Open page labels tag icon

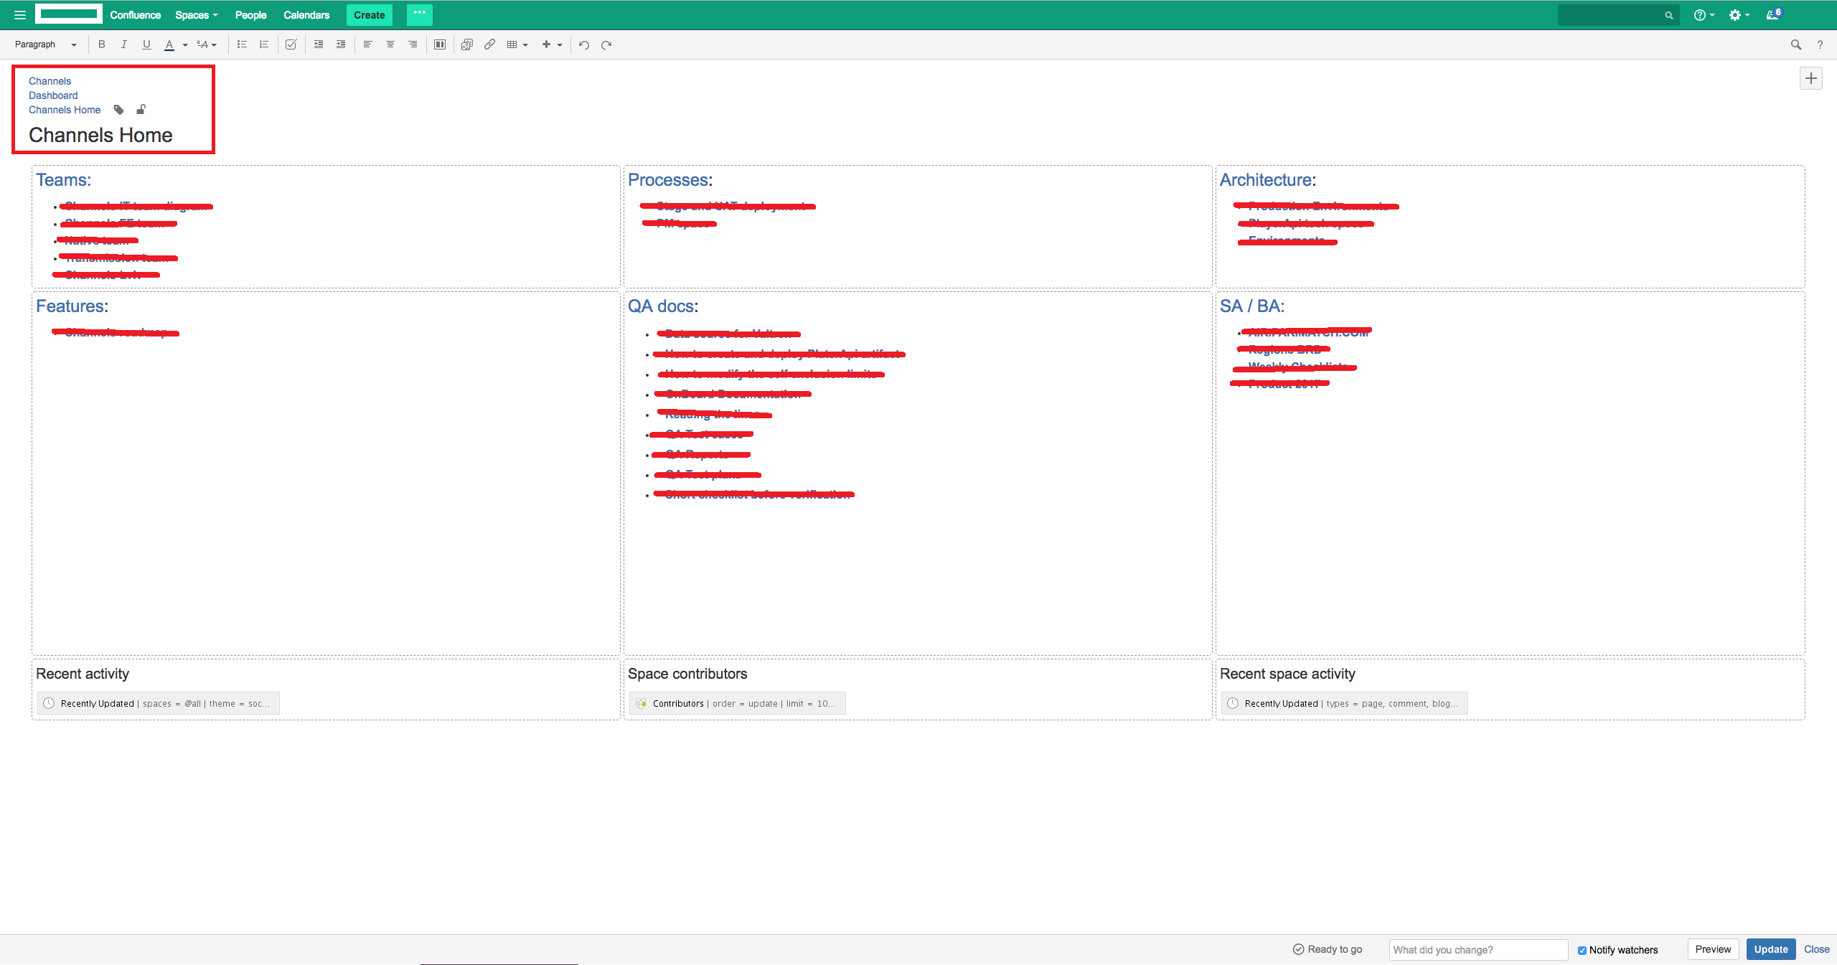pyautogui.click(x=119, y=110)
